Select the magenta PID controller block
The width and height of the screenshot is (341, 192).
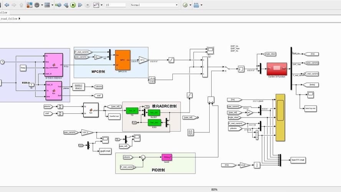pos(167,157)
